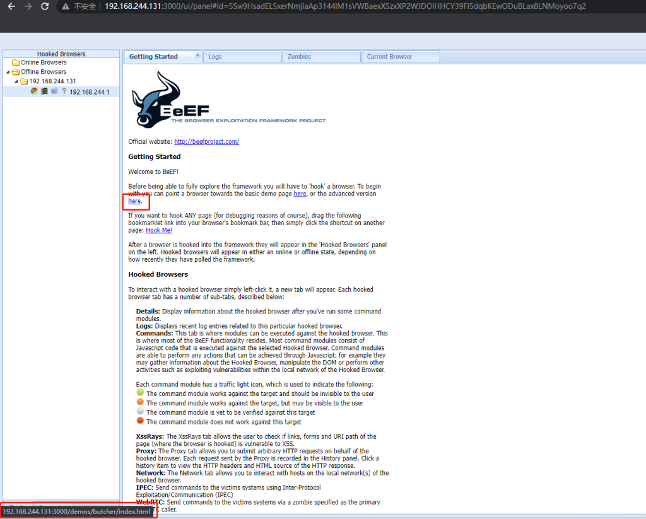Collapse the 192.168.244.131 tree node
This screenshot has height=519, width=646.
(x=16, y=81)
